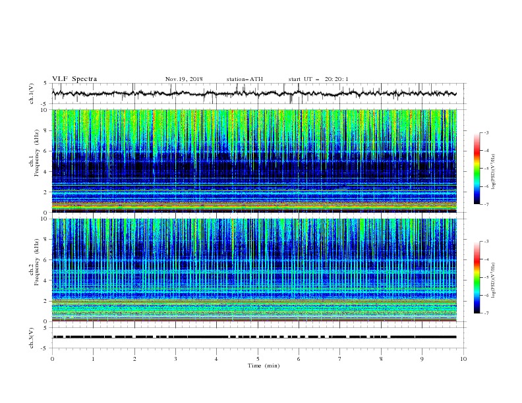Click the "-7" tick on ch.1 color bar
Viewport: 522px width, 403px height.
click(486, 205)
